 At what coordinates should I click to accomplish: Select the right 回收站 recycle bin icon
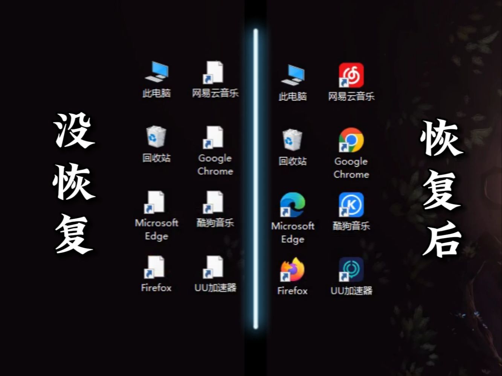click(x=292, y=140)
